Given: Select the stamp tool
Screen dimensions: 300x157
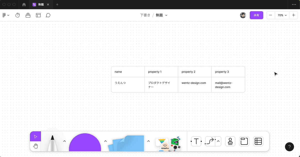Looking at the screenshot, I should pyautogui.click(x=230, y=141).
